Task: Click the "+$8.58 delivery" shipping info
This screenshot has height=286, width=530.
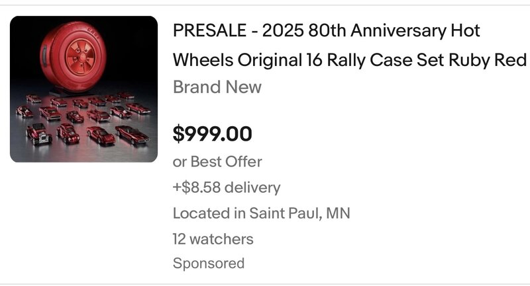Action: 226,188
